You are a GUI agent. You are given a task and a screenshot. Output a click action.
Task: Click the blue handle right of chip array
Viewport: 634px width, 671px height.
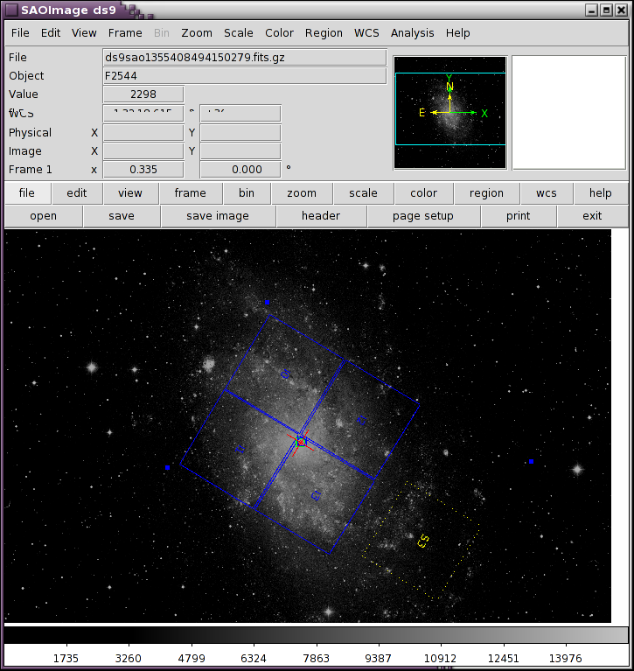pos(531,461)
